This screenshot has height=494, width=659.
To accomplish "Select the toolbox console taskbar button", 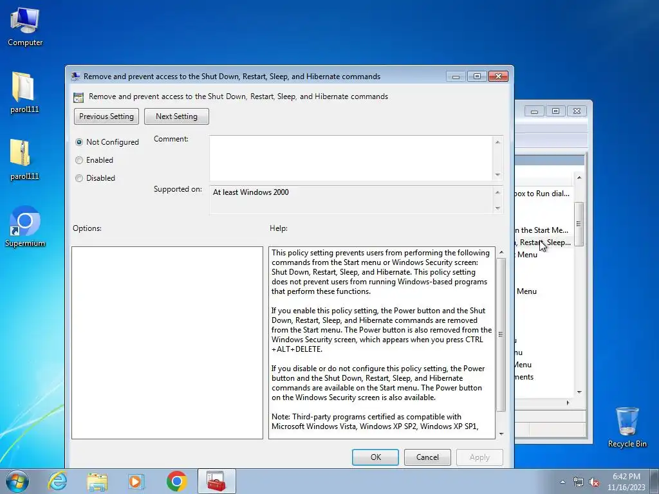I will tap(216, 481).
